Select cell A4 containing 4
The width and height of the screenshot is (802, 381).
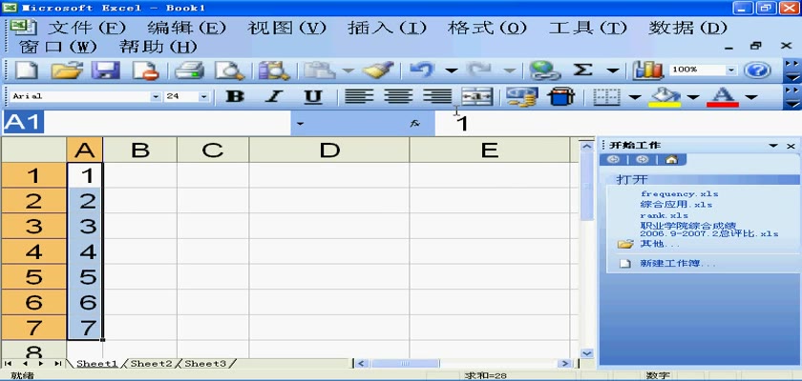[x=87, y=252]
